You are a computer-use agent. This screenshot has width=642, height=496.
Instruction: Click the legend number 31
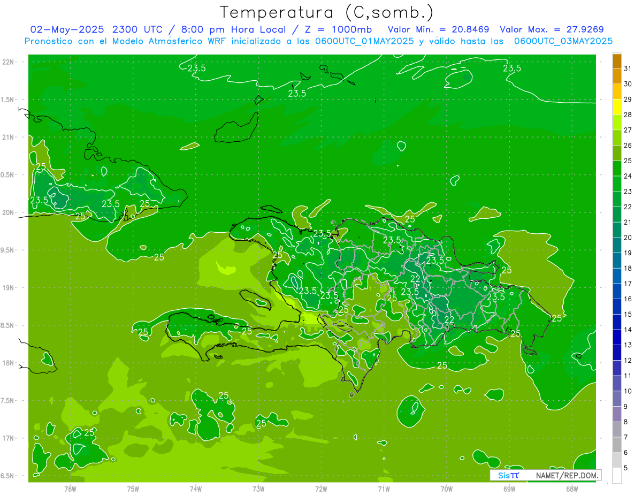(x=628, y=68)
